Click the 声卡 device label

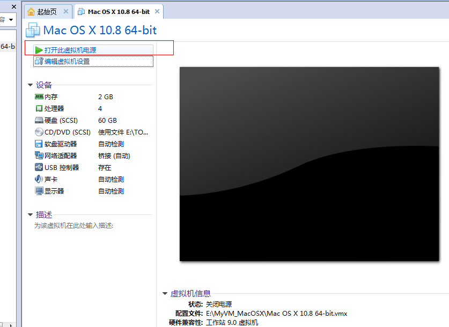coord(51,179)
